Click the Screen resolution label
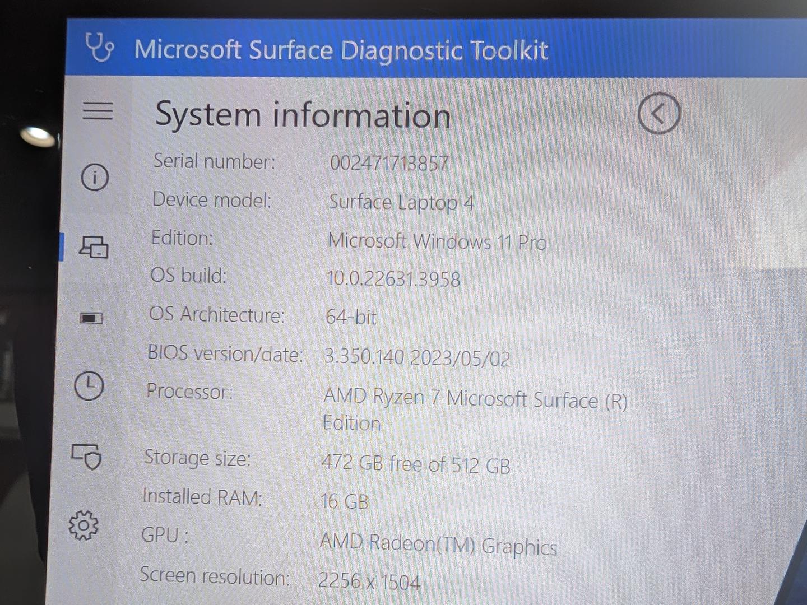 point(215,576)
